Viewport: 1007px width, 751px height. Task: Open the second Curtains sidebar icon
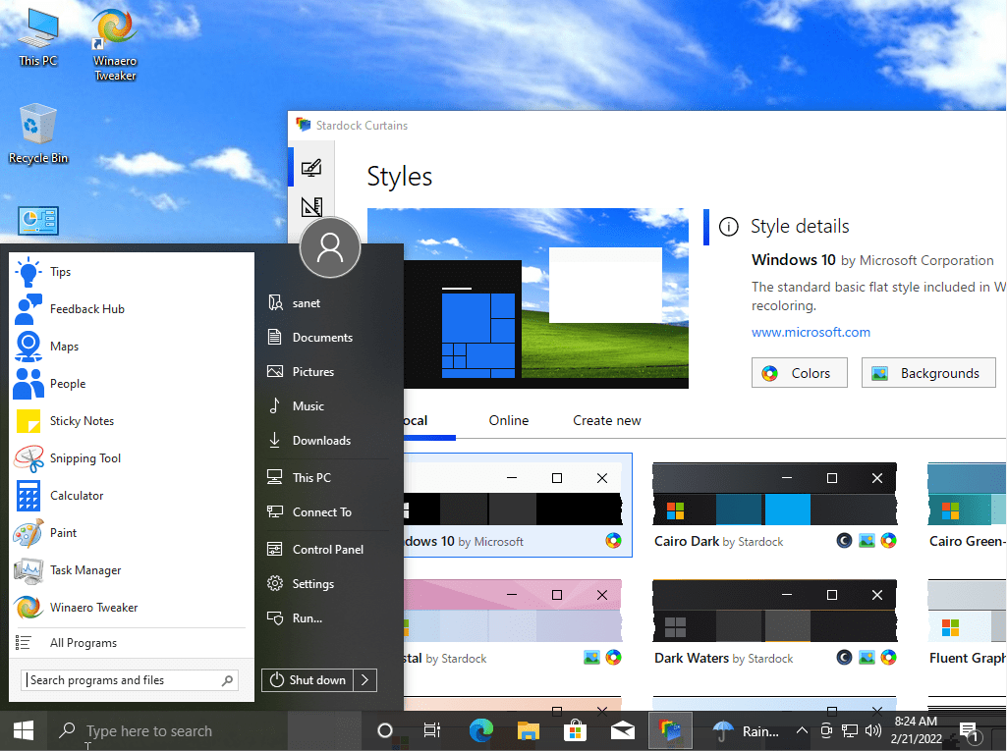pyautogui.click(x=311, y=207)
